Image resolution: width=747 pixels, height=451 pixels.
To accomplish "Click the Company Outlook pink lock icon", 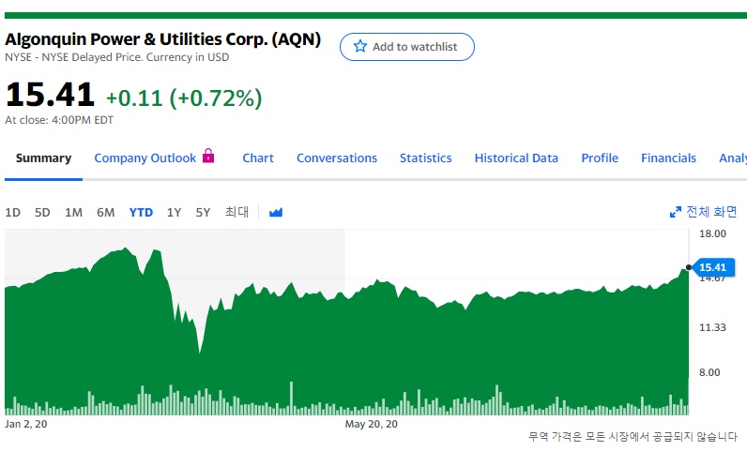I will pyautogui.click(x=208, y=156).
